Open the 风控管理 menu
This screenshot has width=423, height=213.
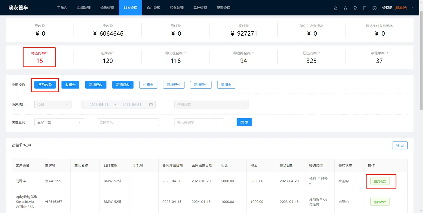point(200,8)
